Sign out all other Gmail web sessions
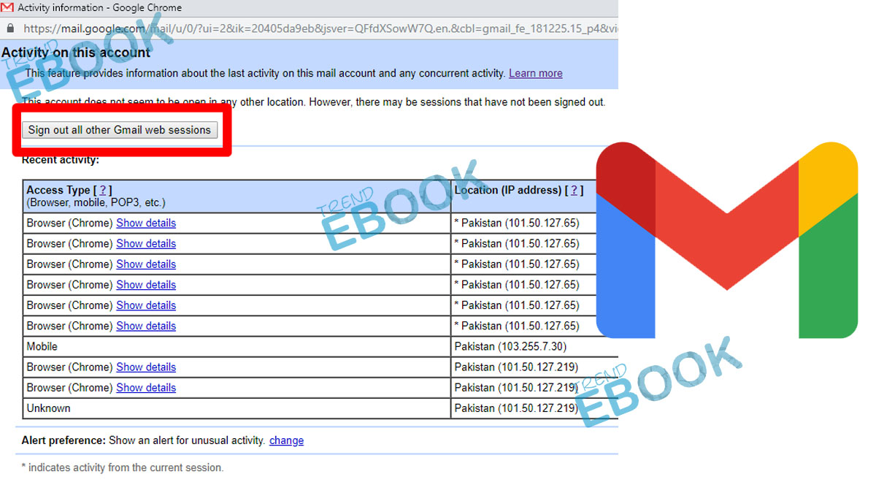The height and width of the screenshot is (493, 876). coord(119,130)
